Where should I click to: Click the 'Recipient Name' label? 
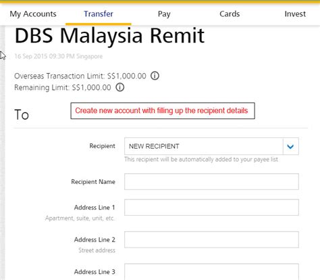click(x=93, y=182)
